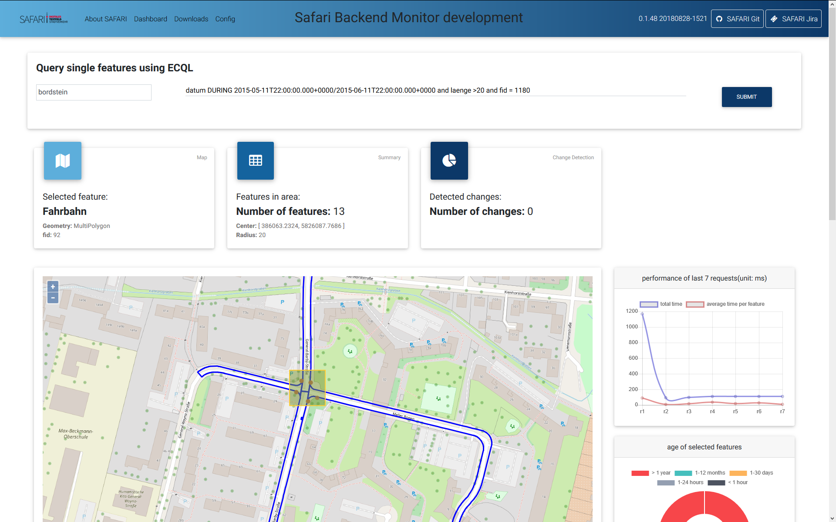
Task: Click the Query single features using ECQL heading
Action: coord(115,68)
